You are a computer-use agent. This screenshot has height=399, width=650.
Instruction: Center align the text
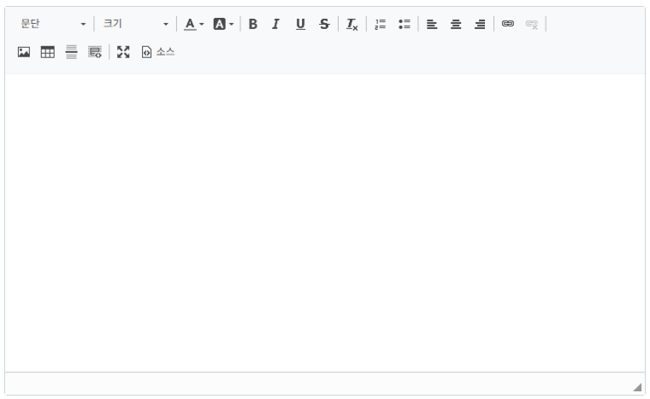coord(456,24)
